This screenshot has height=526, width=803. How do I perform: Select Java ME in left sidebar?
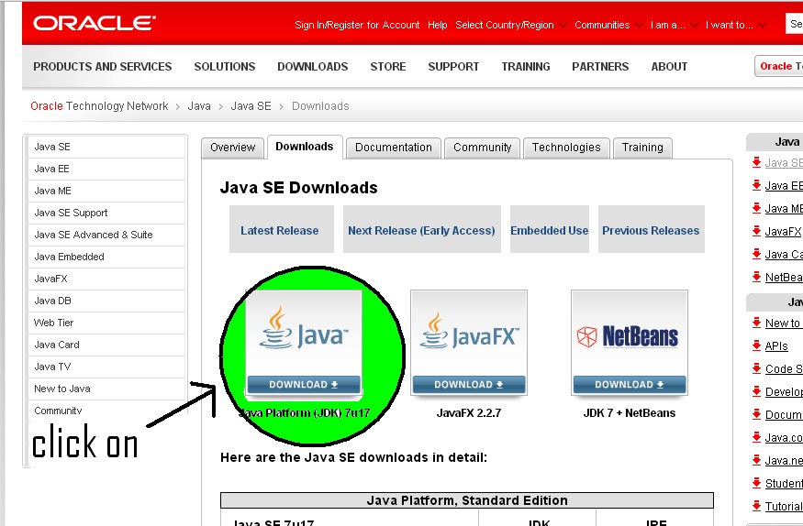click(x=106, y=191)
